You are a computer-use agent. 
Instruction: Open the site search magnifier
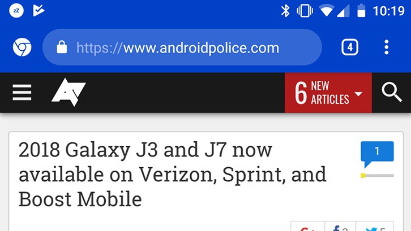pyautogui.click(x=392, y=93)
